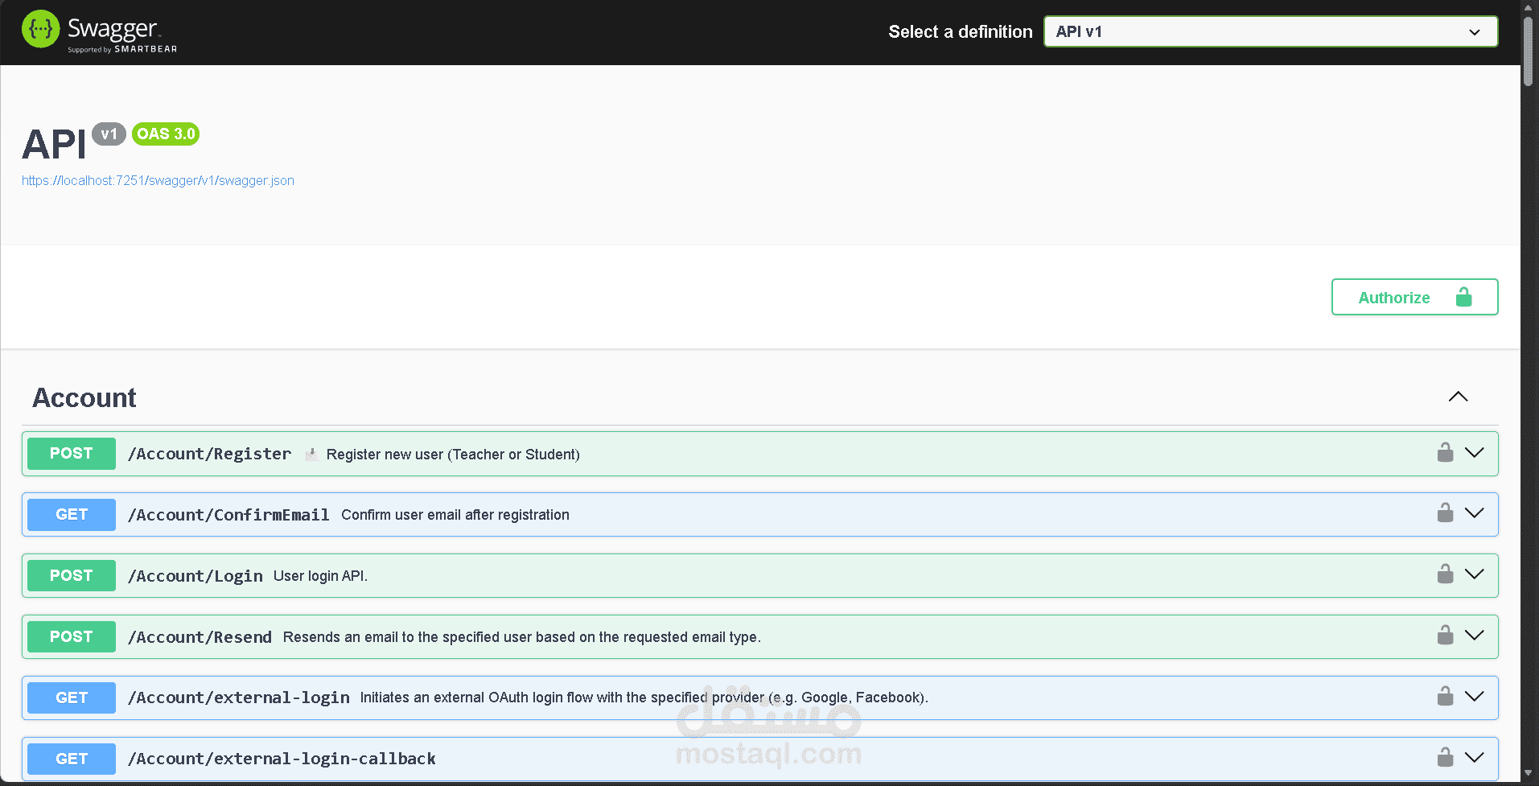Viewport: 1539px width, 786px height.
Task: Open the lock icon on /Account/Resend
Action: coord(1444,635)
